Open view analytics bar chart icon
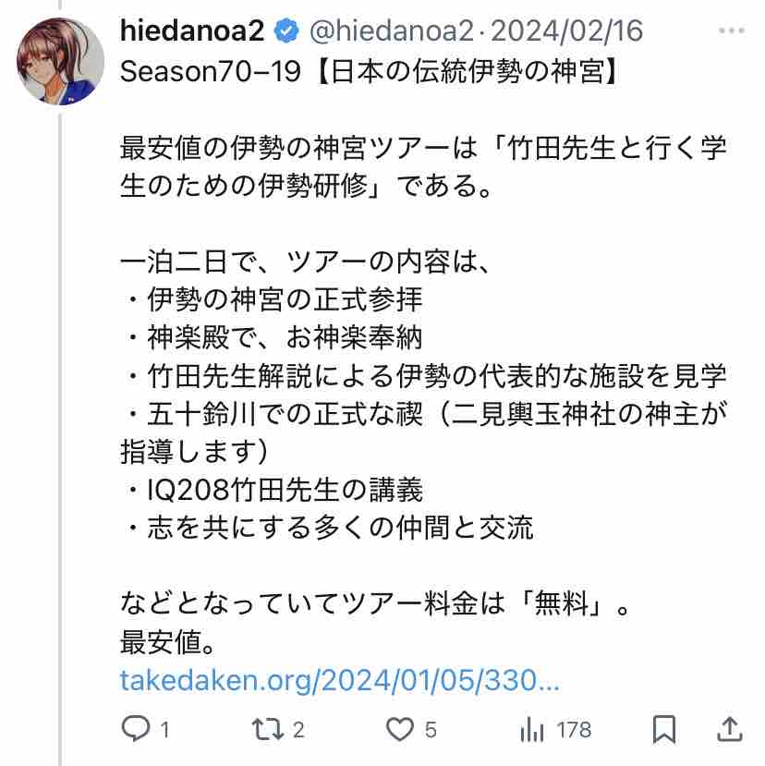The width and height of the screenshot is (765, 766). pyautogui.click(x=532, y=730)
